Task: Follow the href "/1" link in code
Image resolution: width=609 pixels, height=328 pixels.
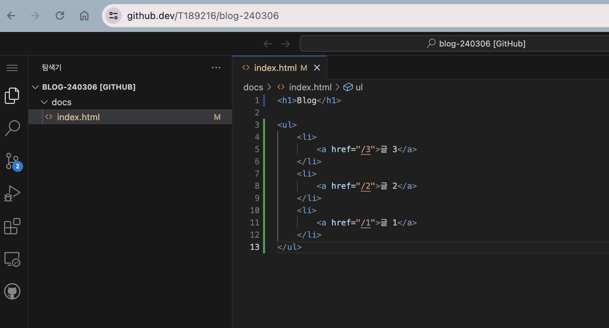Action: (366, 223)
